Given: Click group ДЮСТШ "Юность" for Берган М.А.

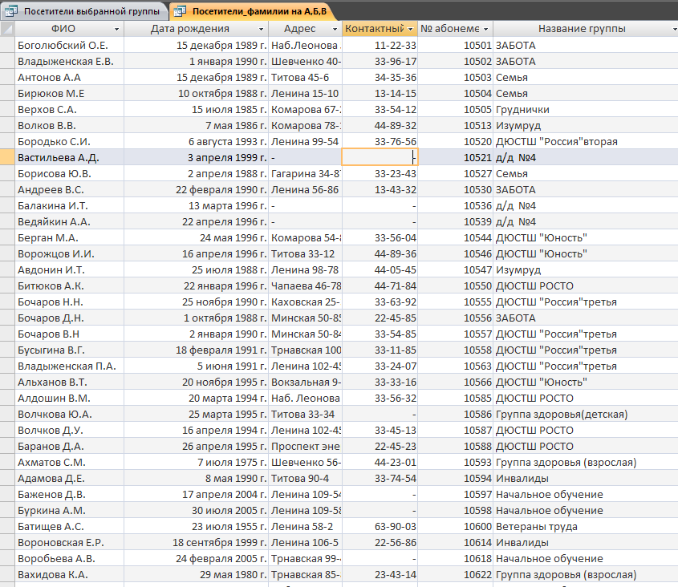Looking at the screenshot, I should point(586,237).
